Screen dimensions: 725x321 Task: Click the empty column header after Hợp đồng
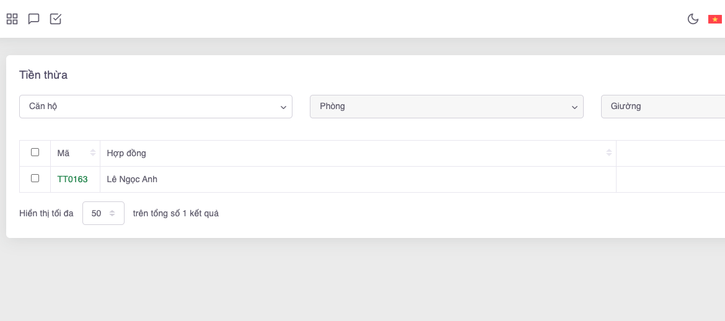[x=670, y=153]
